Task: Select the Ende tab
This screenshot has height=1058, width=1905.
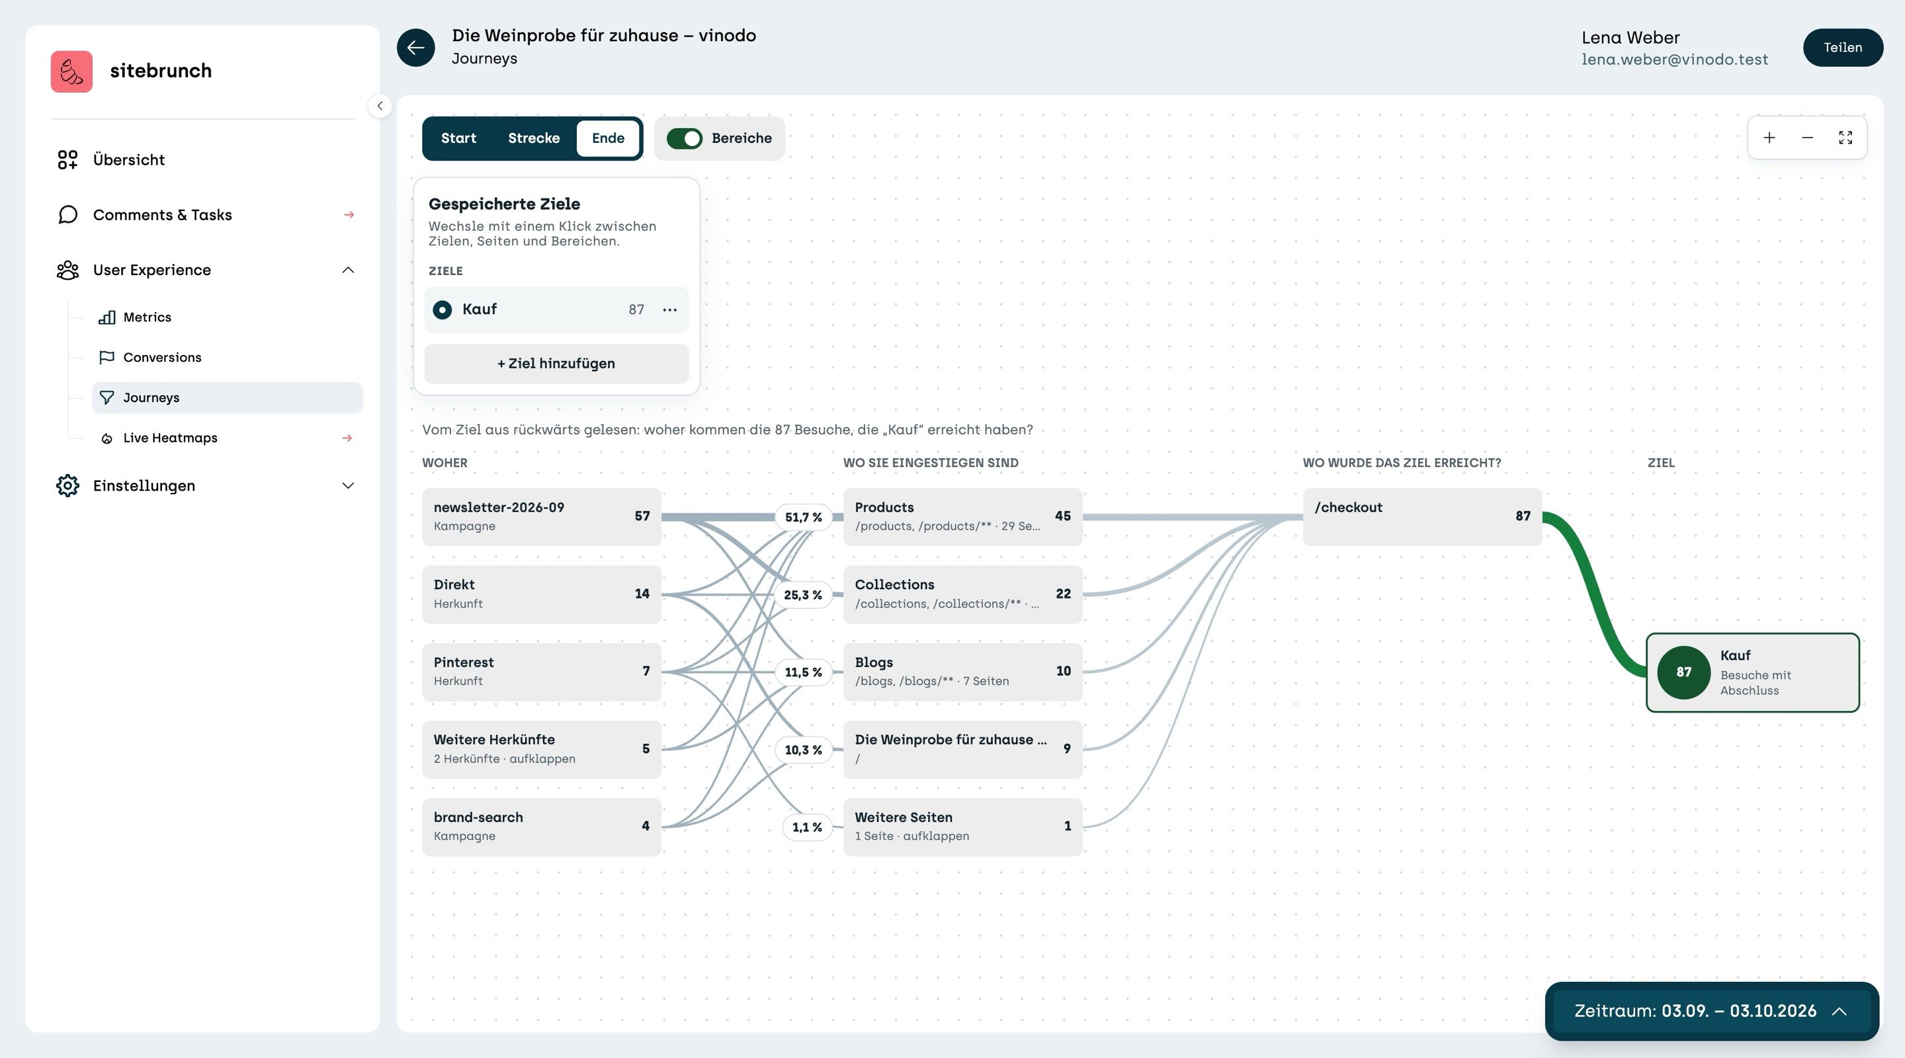Action: [608, 138]
